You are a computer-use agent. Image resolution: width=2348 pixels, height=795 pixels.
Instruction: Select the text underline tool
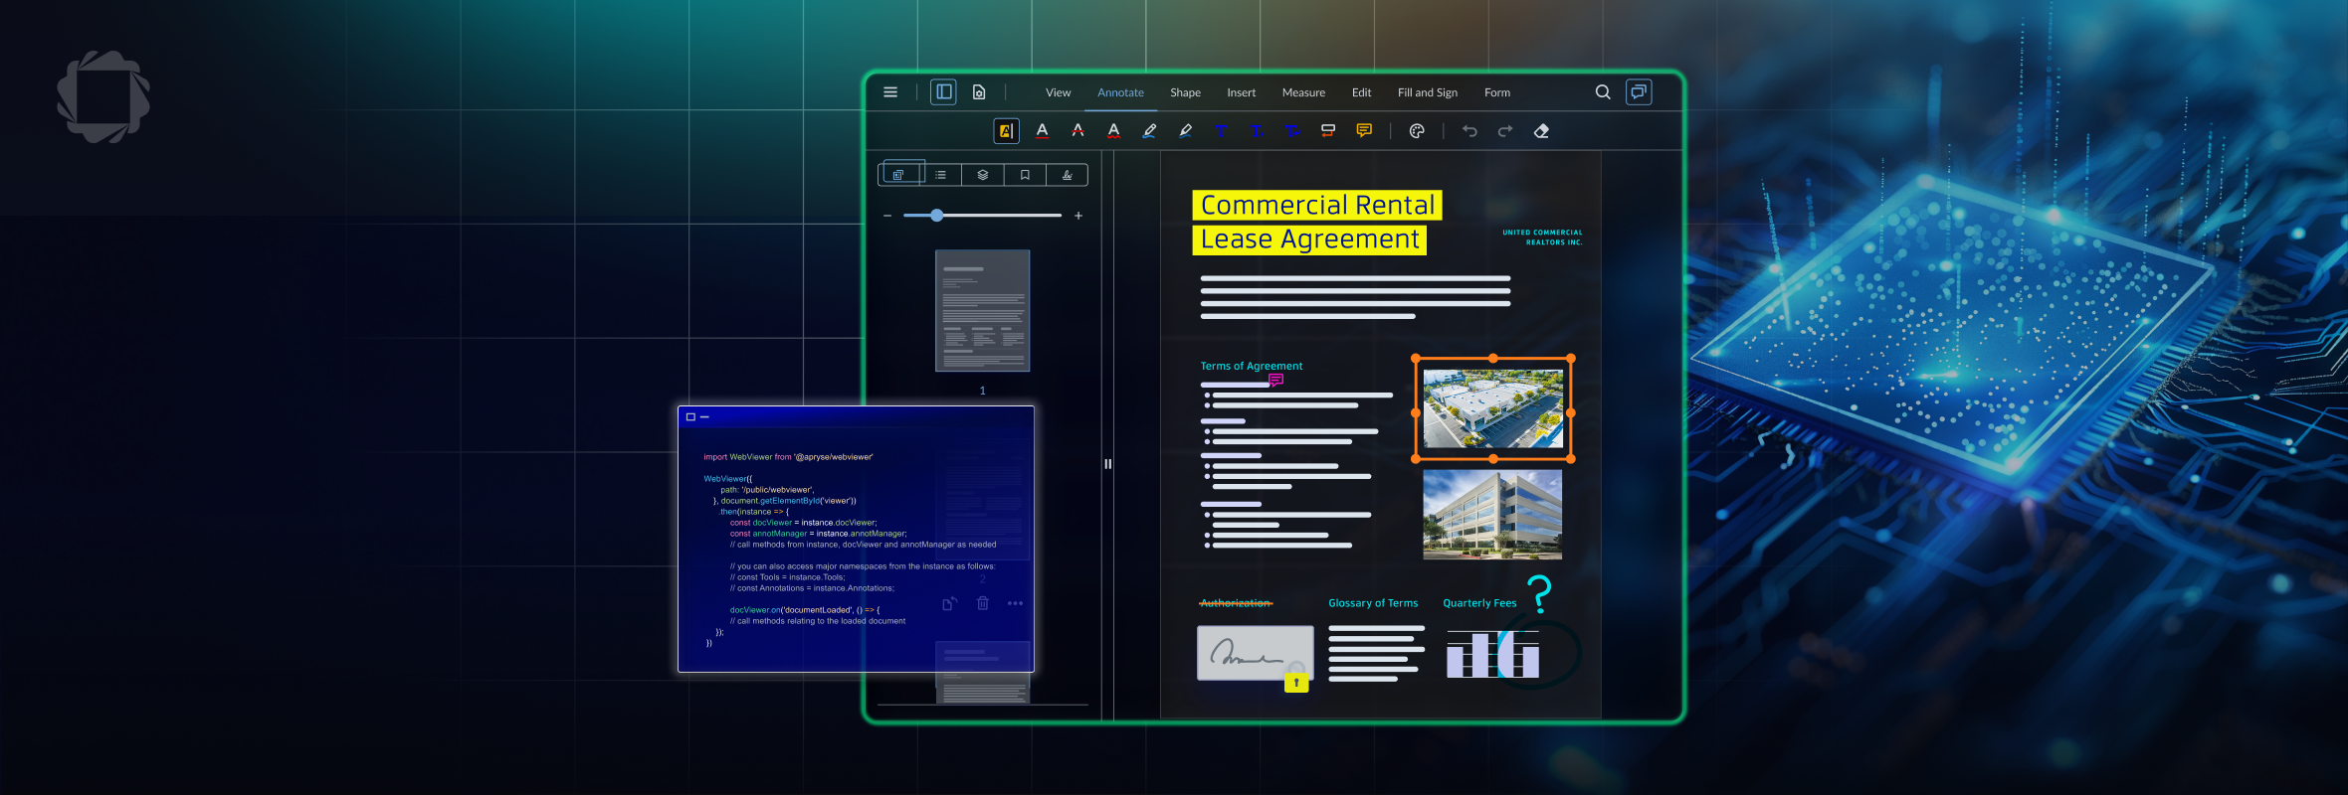pyautogui.click(x=1042, y=131)
